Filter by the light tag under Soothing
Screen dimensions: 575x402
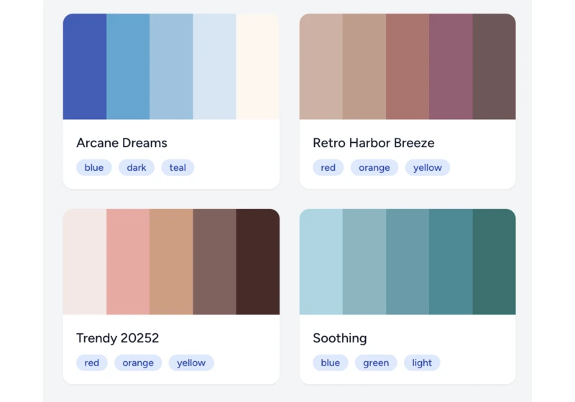[x=422, y=363]
